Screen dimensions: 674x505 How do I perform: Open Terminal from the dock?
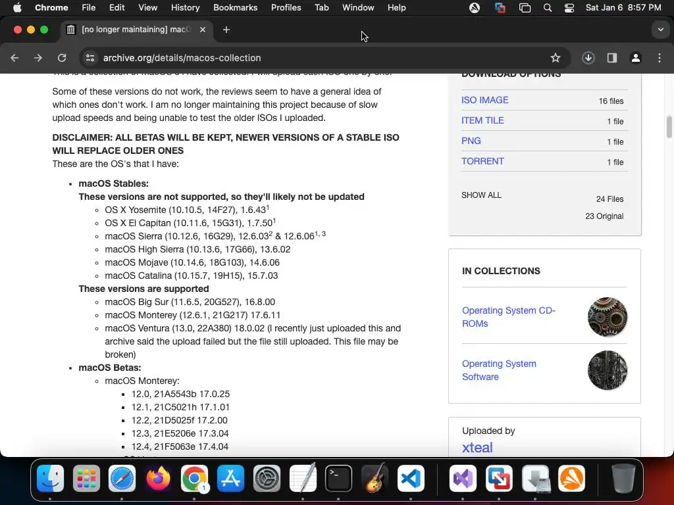(x=339, y=478)
